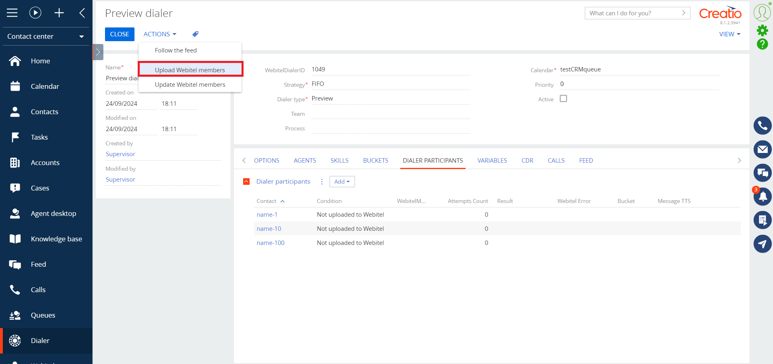The height and width of the screenshot is (364, 773).
Task: Click the command line search field
Action: pyautogui.click(x=637, y=13)
